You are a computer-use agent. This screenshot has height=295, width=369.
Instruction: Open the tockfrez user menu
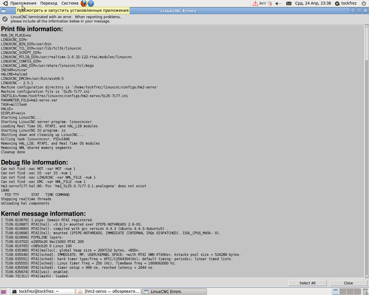click(x=346, y=3)
